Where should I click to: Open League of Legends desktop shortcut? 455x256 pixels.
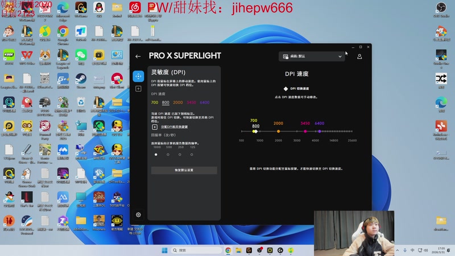coord(63,59)
